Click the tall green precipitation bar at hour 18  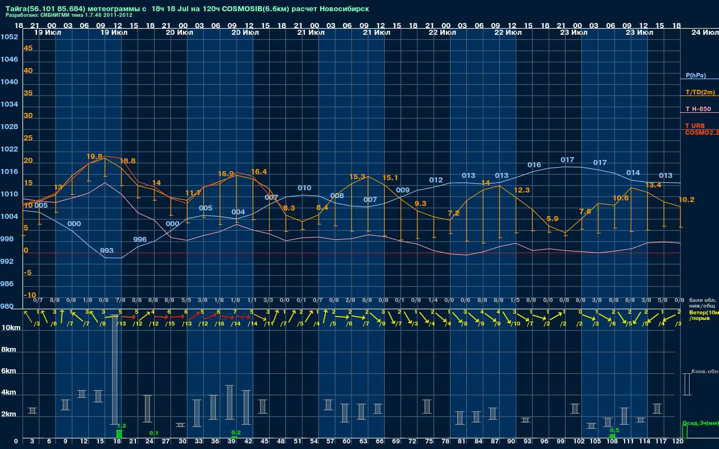(119, 434)
